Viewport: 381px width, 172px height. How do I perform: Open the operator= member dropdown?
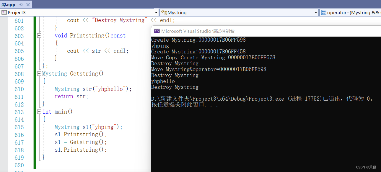click(x=350, y=12)
